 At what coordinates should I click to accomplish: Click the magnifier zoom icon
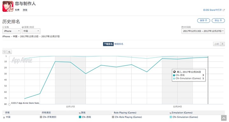(x=9, y=52)
